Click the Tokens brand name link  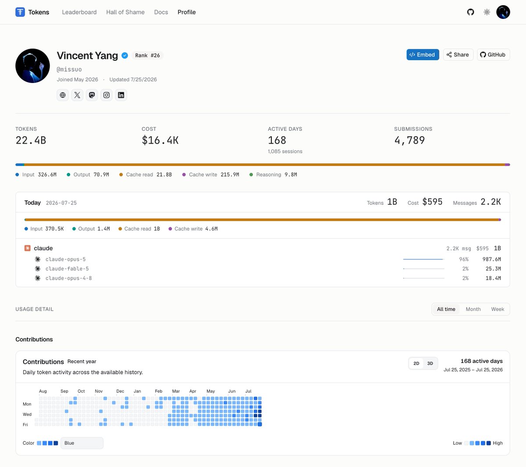click(x=39, y=12)
